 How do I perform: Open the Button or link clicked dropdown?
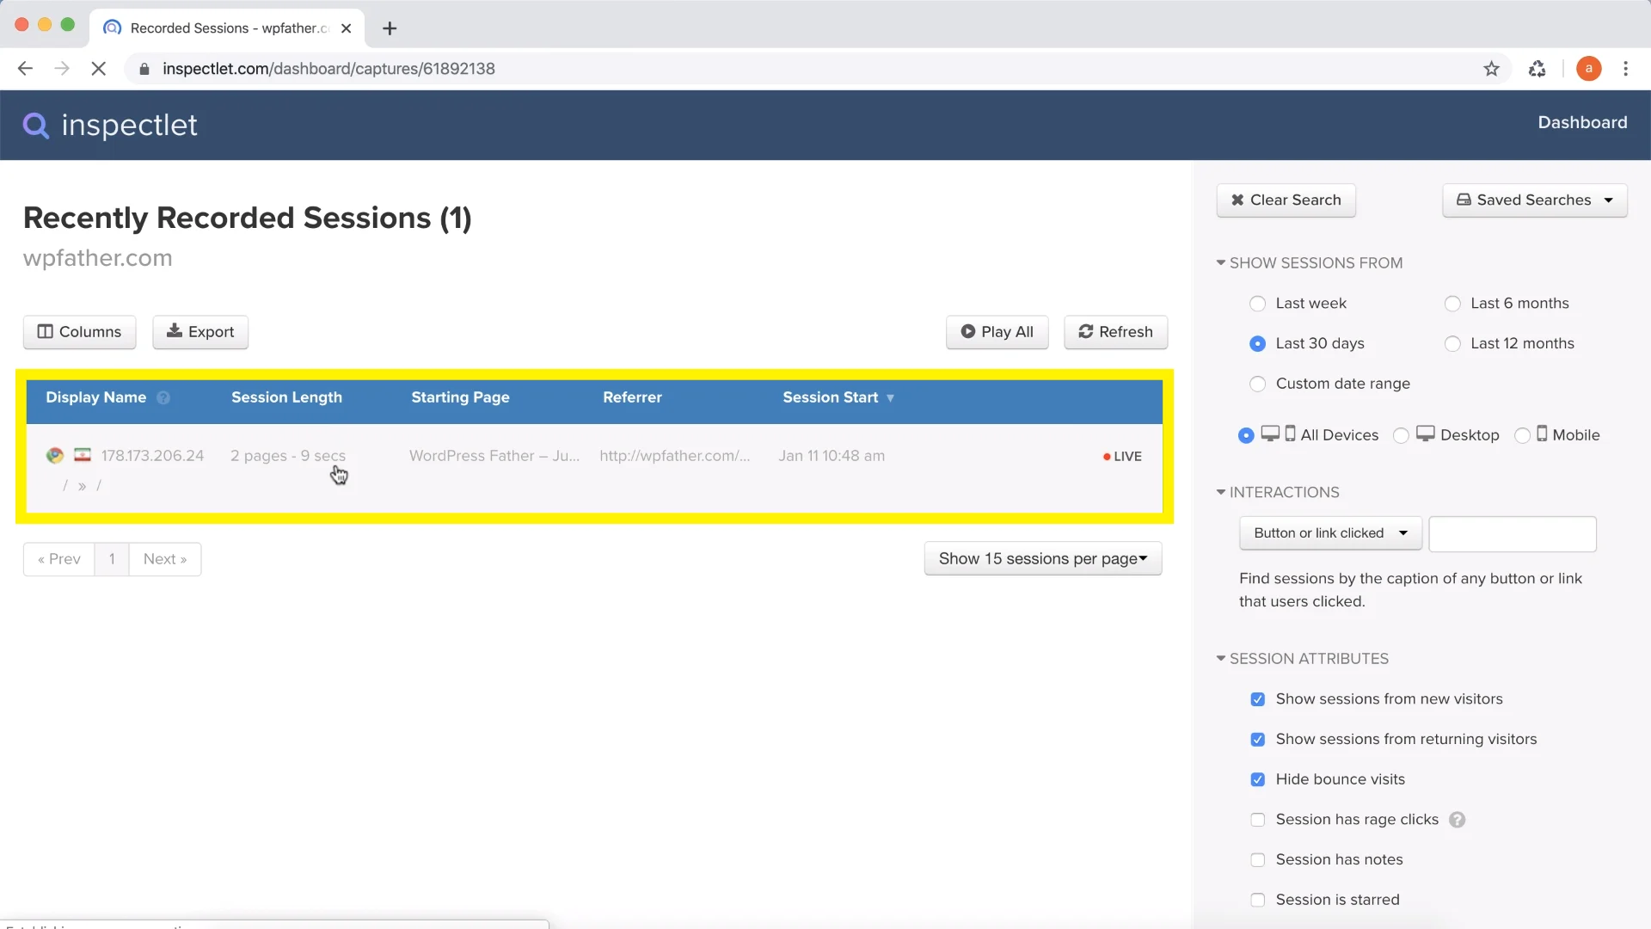(x=1330, y=533)
